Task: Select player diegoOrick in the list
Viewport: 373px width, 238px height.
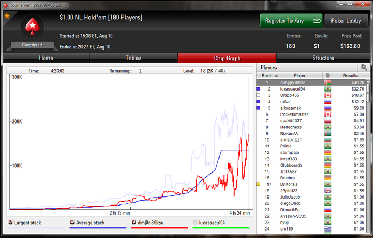Action: coord(311,203)
